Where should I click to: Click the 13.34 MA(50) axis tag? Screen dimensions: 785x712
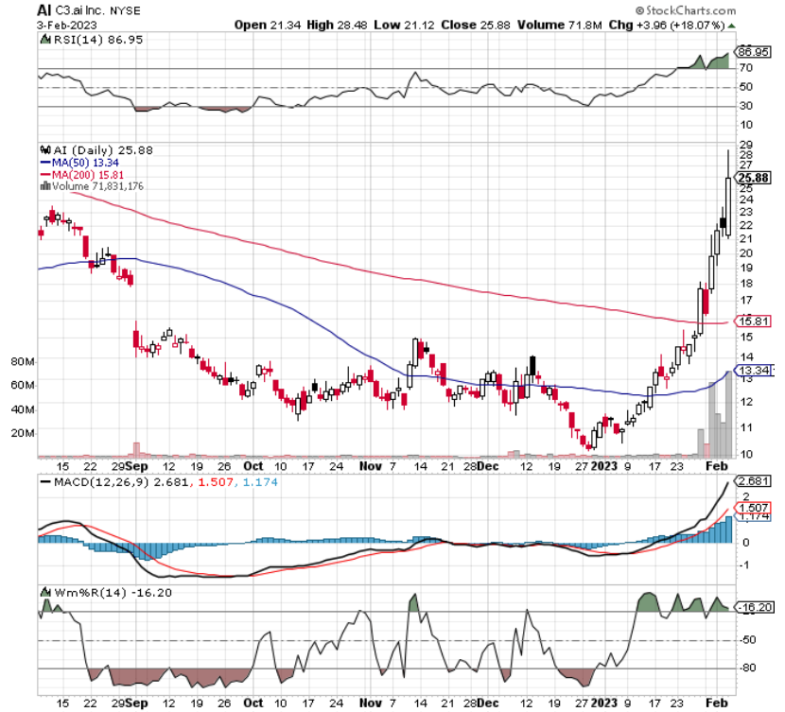coord(754,371)
